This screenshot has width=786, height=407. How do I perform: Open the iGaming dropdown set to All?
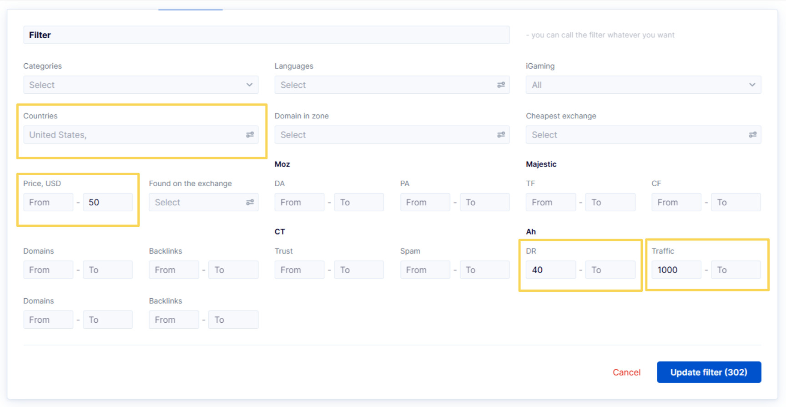[643, 85]
